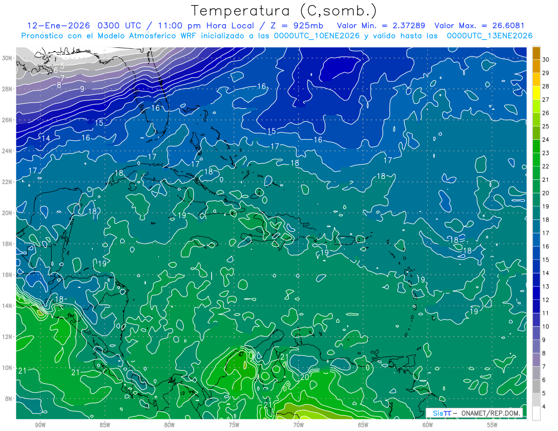The height and width of the screenshot is (431, 558).
Task: Click the '9' contour label in the Gulf
Action: 82,89
